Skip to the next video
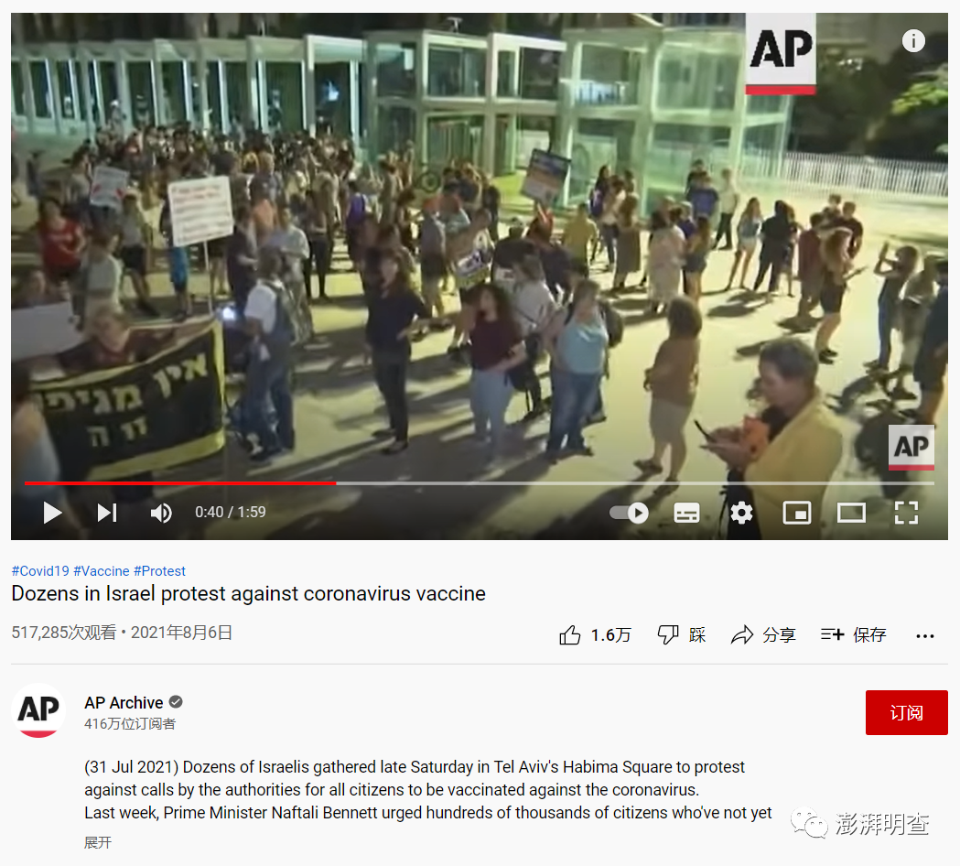The image size is (960, 866). tap(107, 513)
